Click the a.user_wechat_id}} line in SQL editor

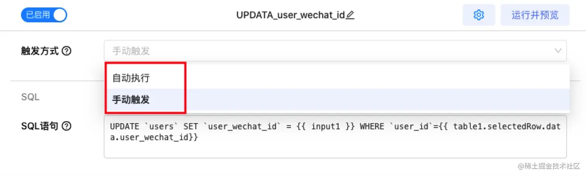point(154,137)
